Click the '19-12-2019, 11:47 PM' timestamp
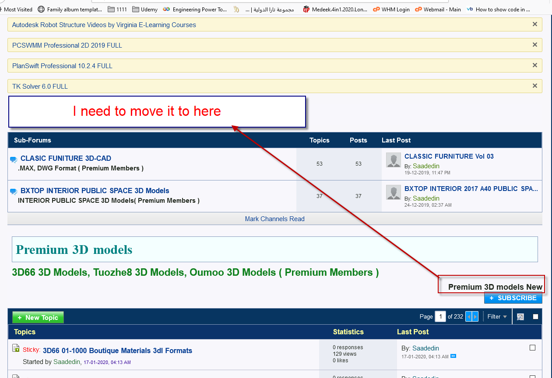This screenshot has height=378, width=552. point(427,173)
